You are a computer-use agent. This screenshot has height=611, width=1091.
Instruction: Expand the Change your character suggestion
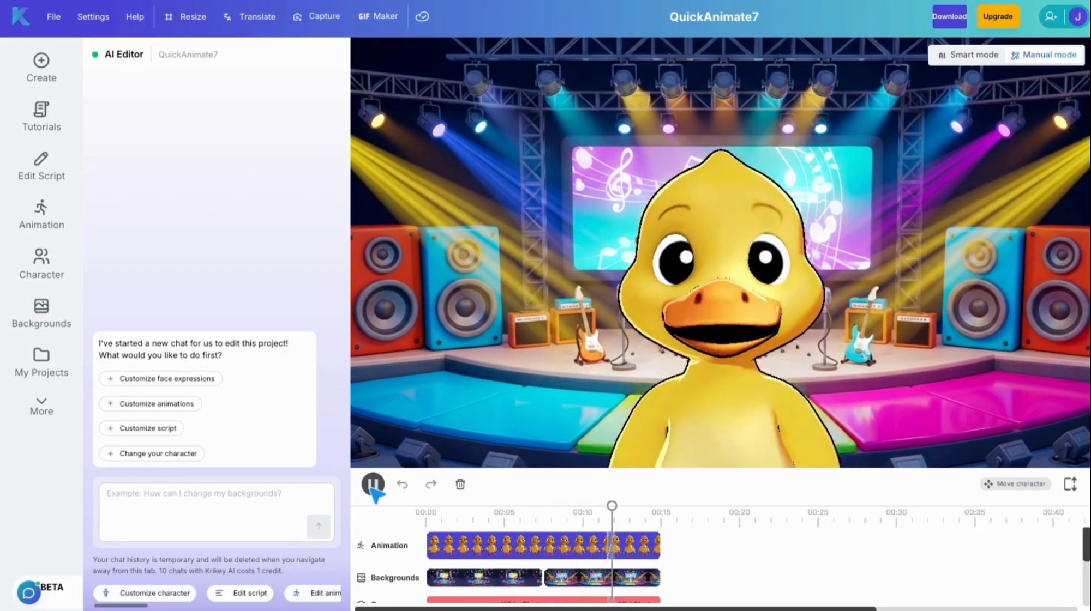click(x=152, y=453)
